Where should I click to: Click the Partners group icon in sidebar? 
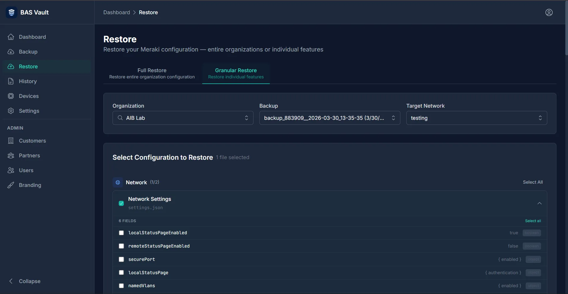pos(11,156)
